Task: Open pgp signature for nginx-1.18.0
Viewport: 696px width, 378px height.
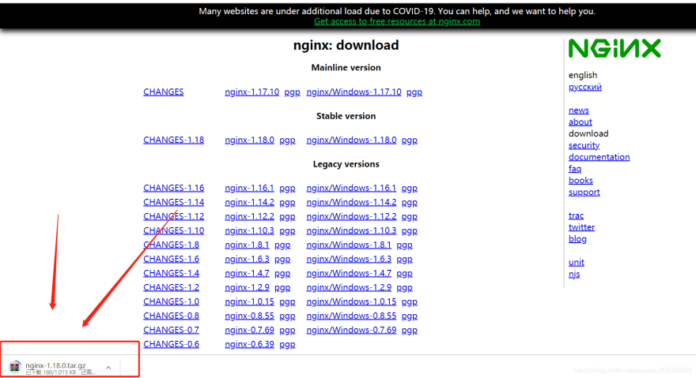Action: tap(287, 140)
